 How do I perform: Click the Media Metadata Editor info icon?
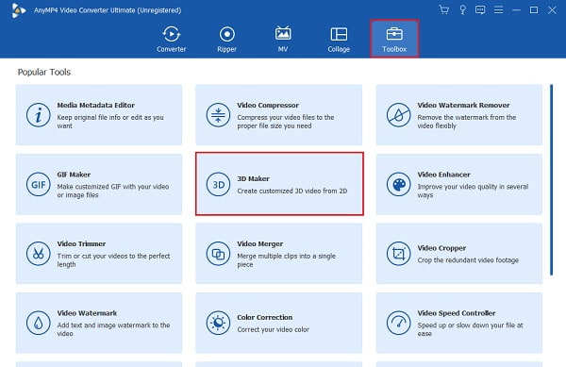coord(38,115)
